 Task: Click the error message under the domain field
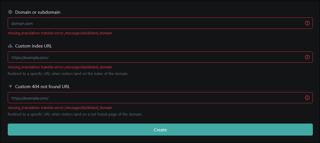click(60, 33)
